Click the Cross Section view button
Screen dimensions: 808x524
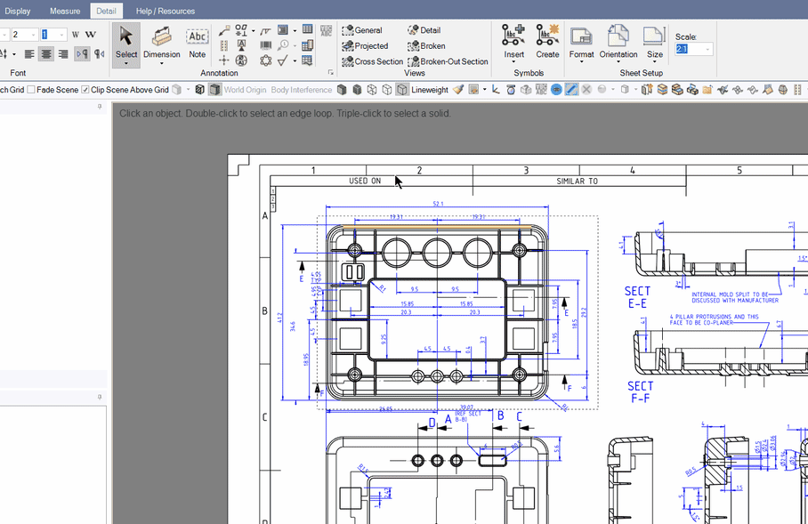372,61
